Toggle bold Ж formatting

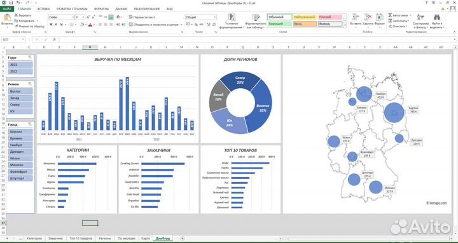51,25
